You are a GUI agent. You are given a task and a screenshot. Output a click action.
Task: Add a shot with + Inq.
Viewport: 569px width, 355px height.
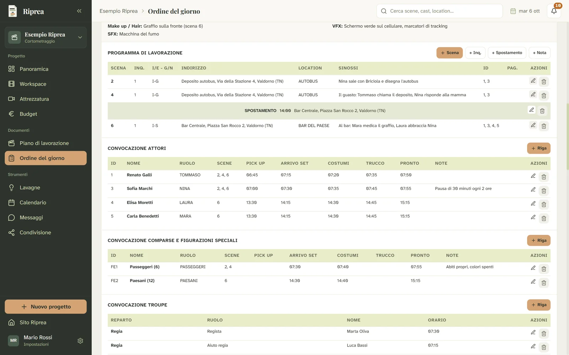tap(475, 53)
